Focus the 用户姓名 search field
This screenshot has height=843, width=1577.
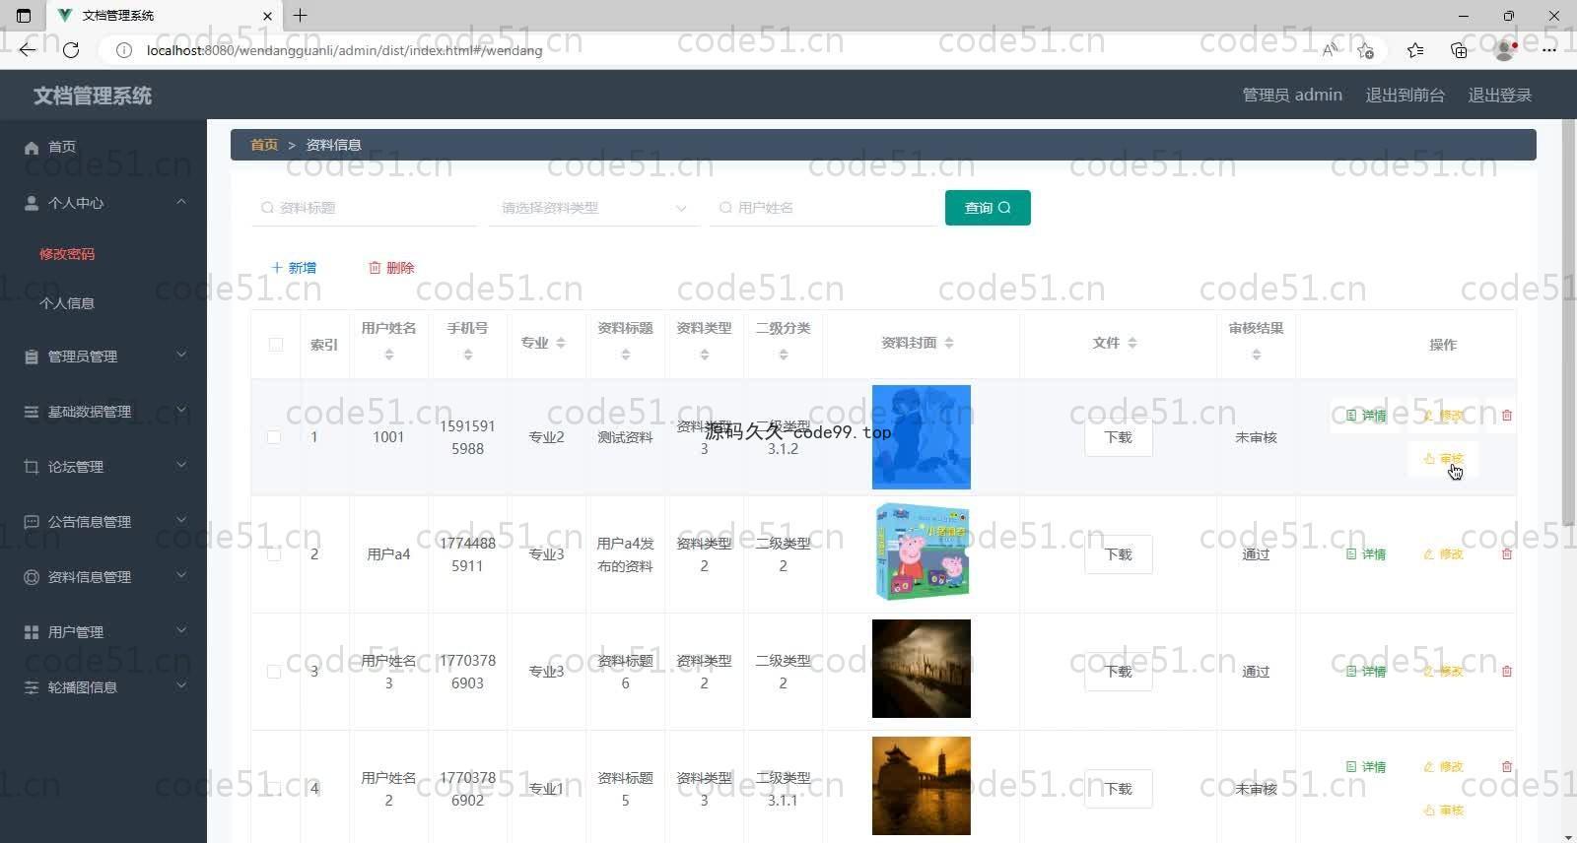[823, 208]
